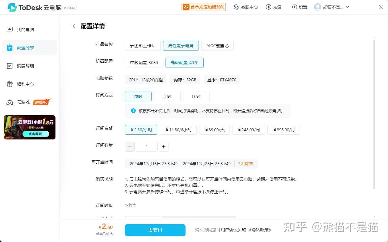
Task: Choose ¥2.50/小时 plan
Action: 141,130
